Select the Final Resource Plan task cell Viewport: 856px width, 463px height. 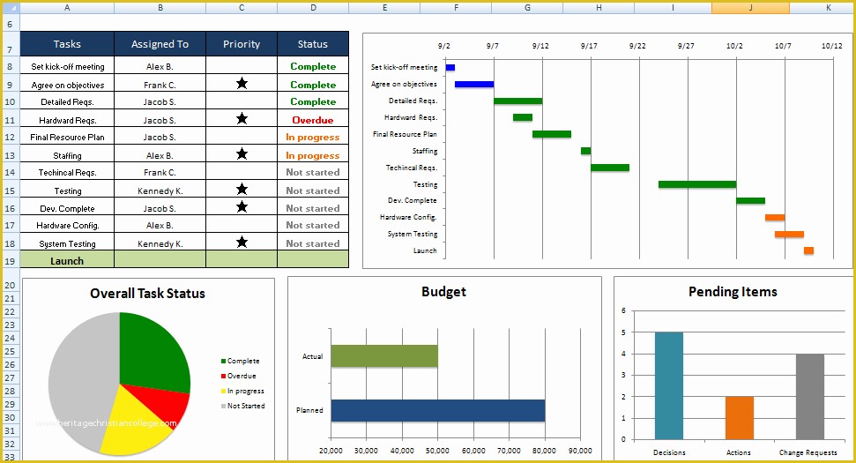point(67,137)
